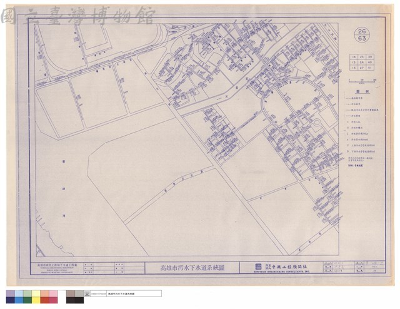The height and width of the screenshot is (309, 400).
Task: Click the dark green calibration swatch
Action: point(27,300)
